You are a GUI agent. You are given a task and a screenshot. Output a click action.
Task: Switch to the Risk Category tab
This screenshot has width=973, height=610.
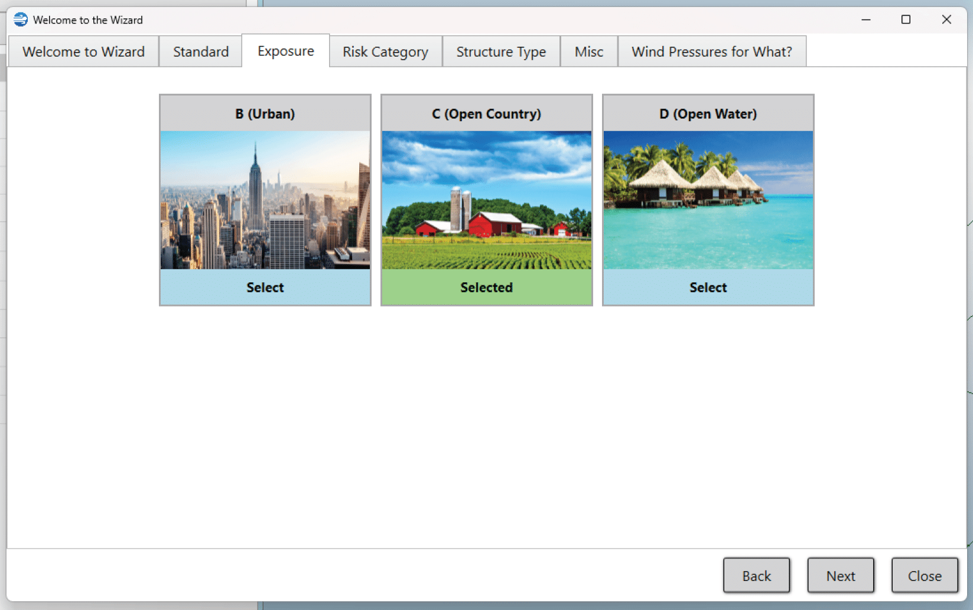point(385,51)
